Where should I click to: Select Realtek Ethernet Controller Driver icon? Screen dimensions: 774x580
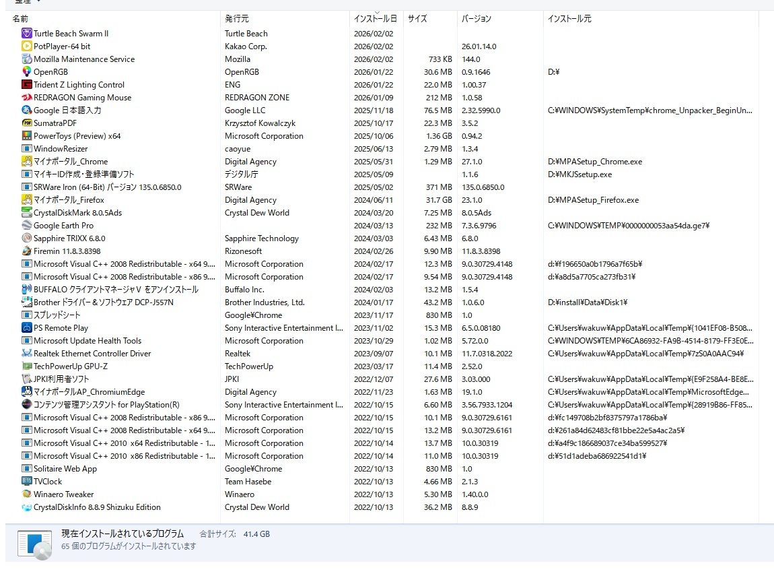coord(27,354)
